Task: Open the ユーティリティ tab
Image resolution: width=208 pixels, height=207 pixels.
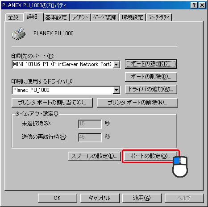Action: [159, 17]
